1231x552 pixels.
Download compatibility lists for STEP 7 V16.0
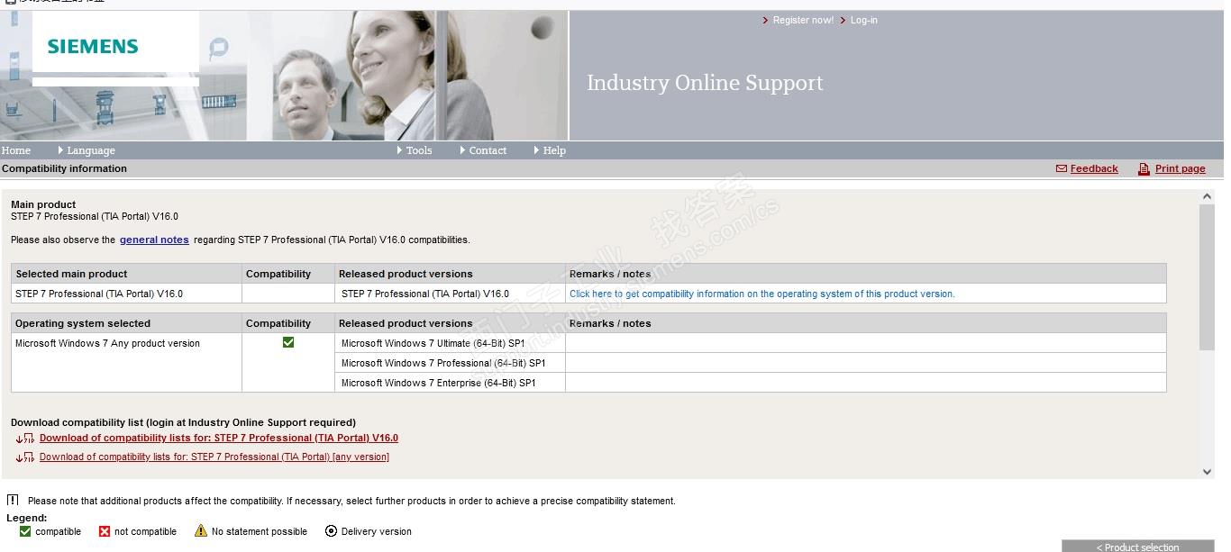pyautogui.click(x=219, y=439)
